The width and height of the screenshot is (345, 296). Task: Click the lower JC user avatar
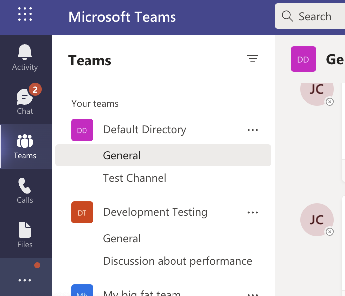(x=317, y=220)
